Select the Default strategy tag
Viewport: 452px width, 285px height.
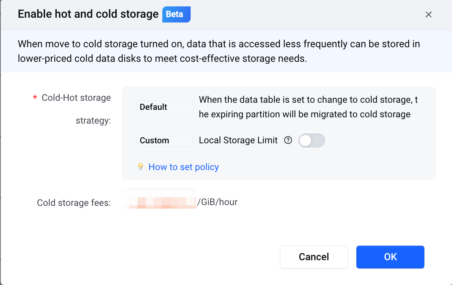click(x=164, y=107)
